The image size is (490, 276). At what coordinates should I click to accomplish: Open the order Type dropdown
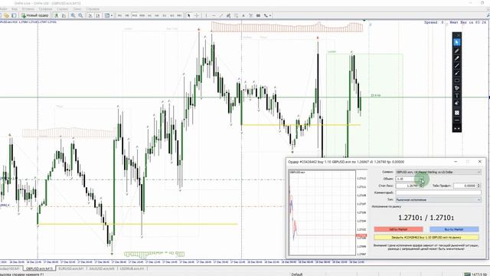coord(439,199)
